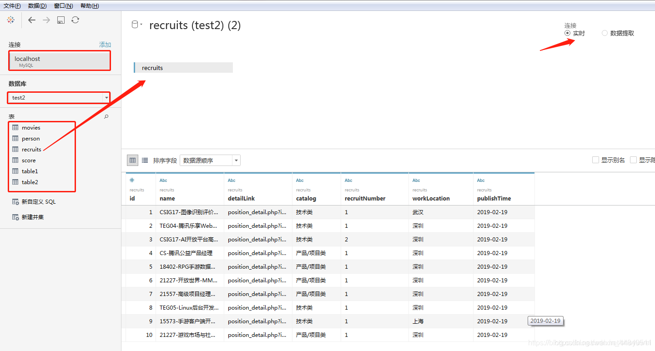
Task: Click the Tableau logo start icon
Action: pos(11,20)
